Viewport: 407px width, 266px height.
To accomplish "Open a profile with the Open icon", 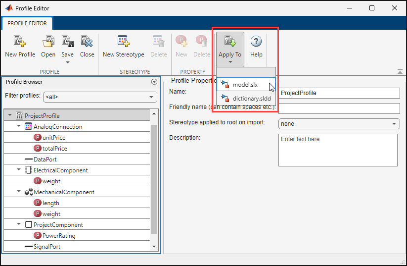I will (x=48, y=42).
